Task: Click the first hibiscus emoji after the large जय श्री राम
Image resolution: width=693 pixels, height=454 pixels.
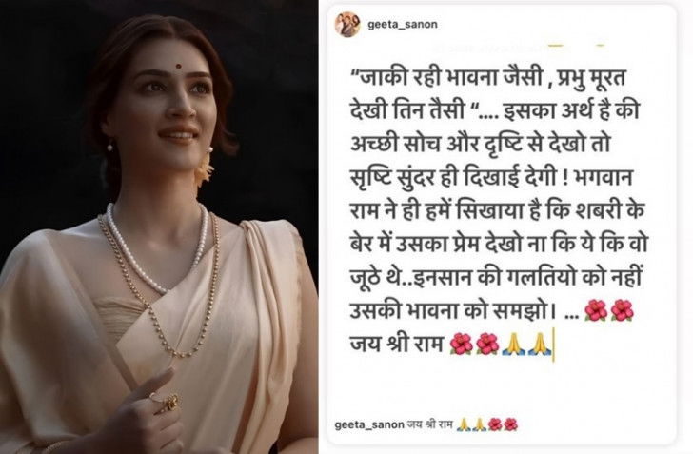Action: pyautogui.click(x=462, y=344)
